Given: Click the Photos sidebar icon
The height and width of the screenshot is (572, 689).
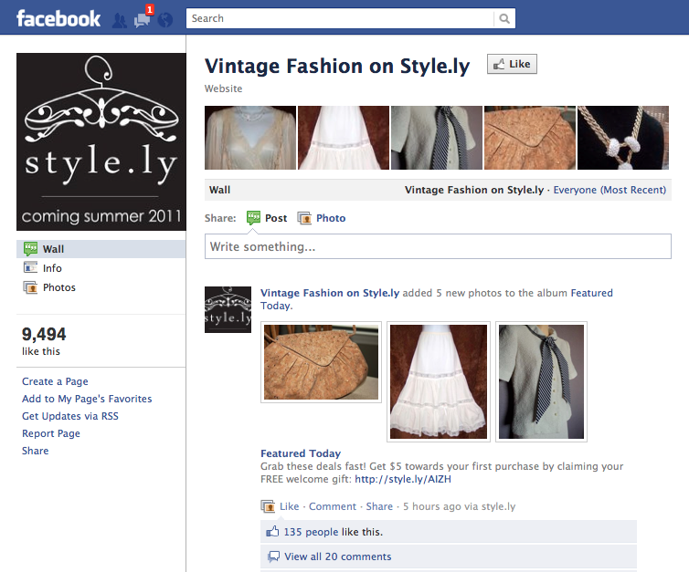Looking at the screenshot, I should (x=30, y=287).
